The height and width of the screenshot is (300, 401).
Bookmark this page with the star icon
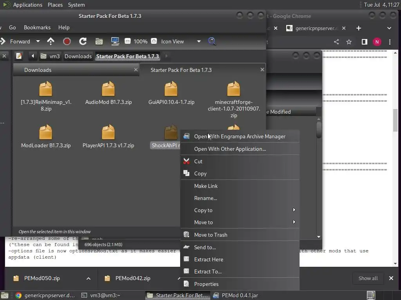tap(349, 42)
